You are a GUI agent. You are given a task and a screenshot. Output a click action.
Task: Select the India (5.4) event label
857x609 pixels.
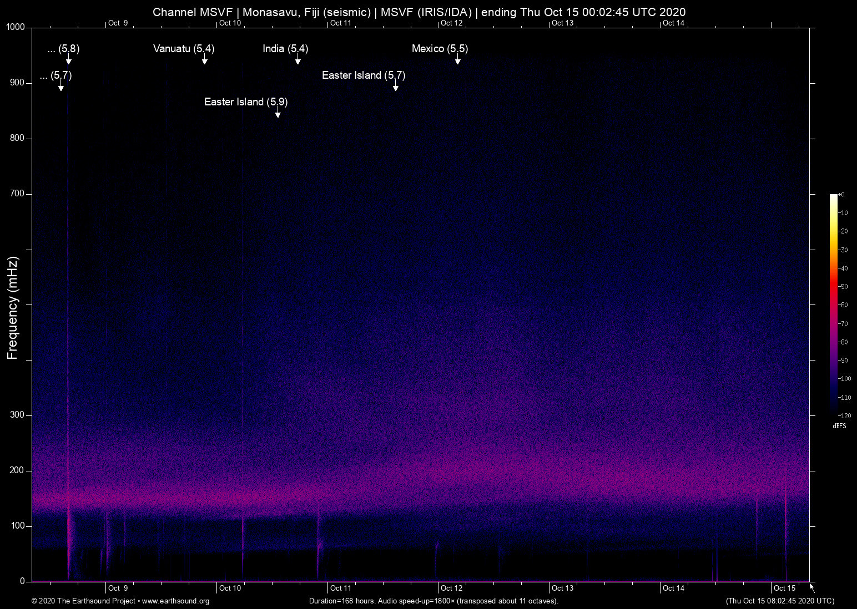coord(285,49)
